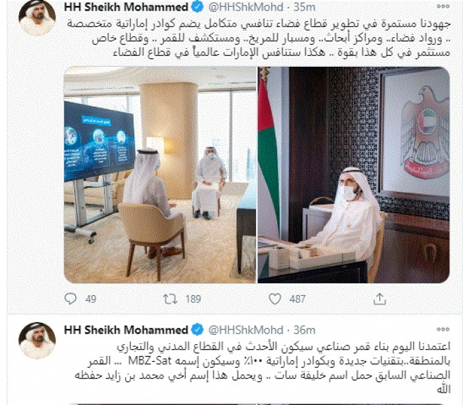The height and width of the screenshot is (405, 463).
Task: Open the profile avatar of the first tweet
Action: click(37, 18)
